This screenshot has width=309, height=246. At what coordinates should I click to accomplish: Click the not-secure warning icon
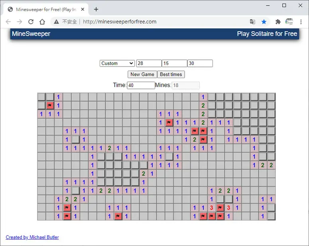pos(56,22)
